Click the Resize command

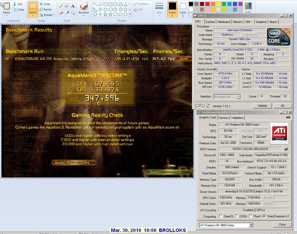pyautogui.click(x=46, y=9)
